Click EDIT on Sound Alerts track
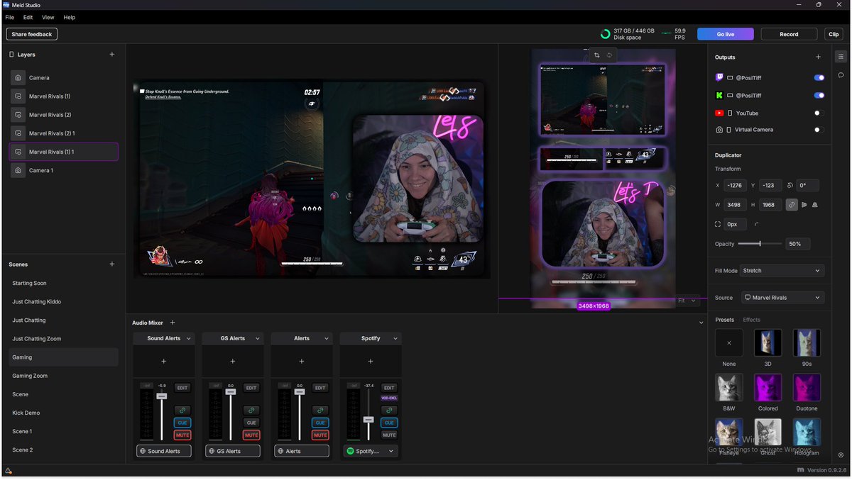The width and height of the screenshot is (852, 480). coord(182,388)
